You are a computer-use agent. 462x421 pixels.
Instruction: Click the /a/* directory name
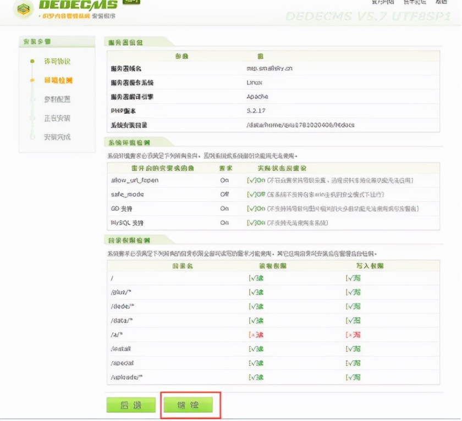click(x=117, y=335)
